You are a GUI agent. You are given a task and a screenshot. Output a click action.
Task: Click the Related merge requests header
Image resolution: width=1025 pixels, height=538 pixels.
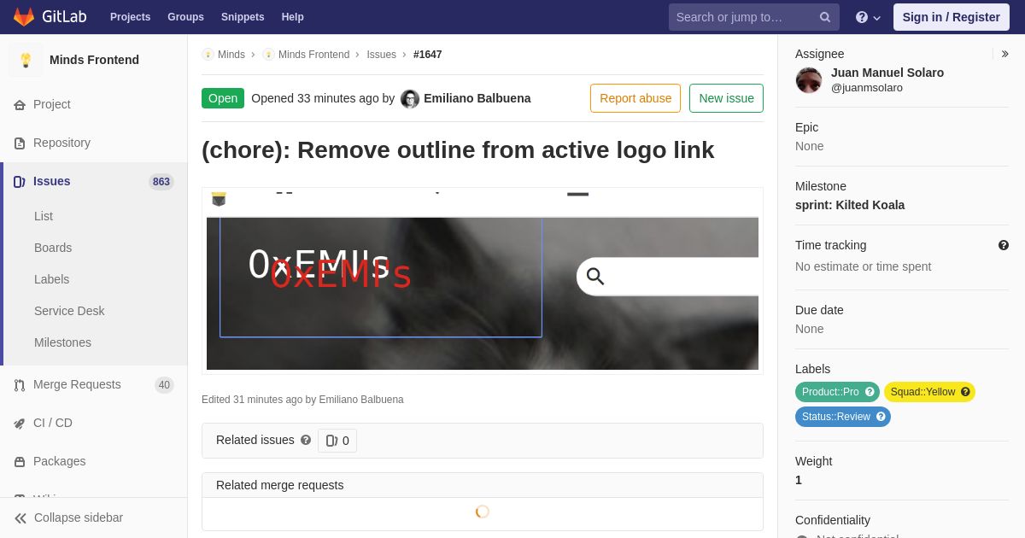(483, 485)
